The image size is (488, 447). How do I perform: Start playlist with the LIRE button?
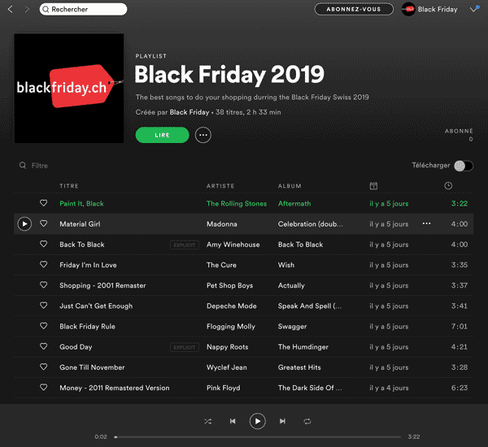[162, 135]
